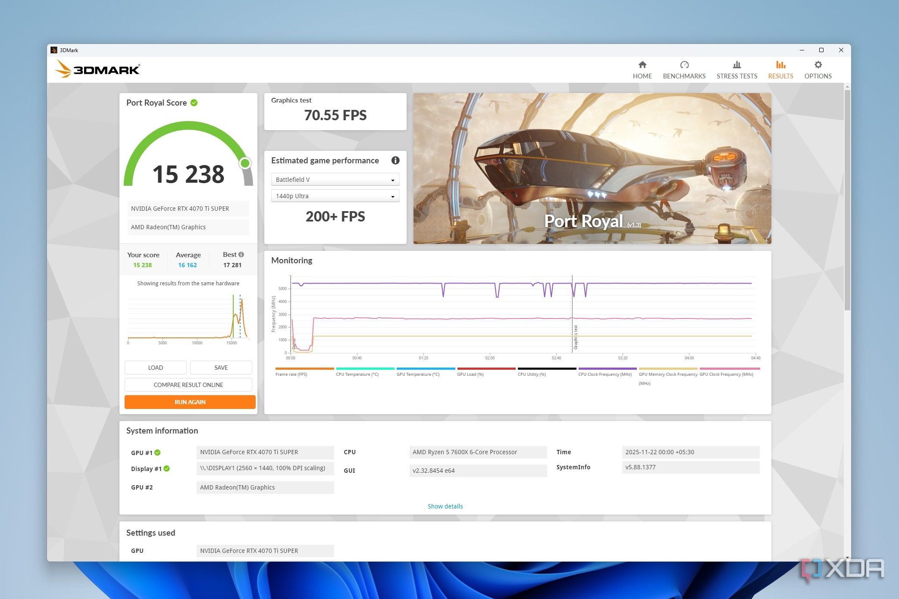Click the scrollbar down arrow
The image size is (899, 599).
847,558
